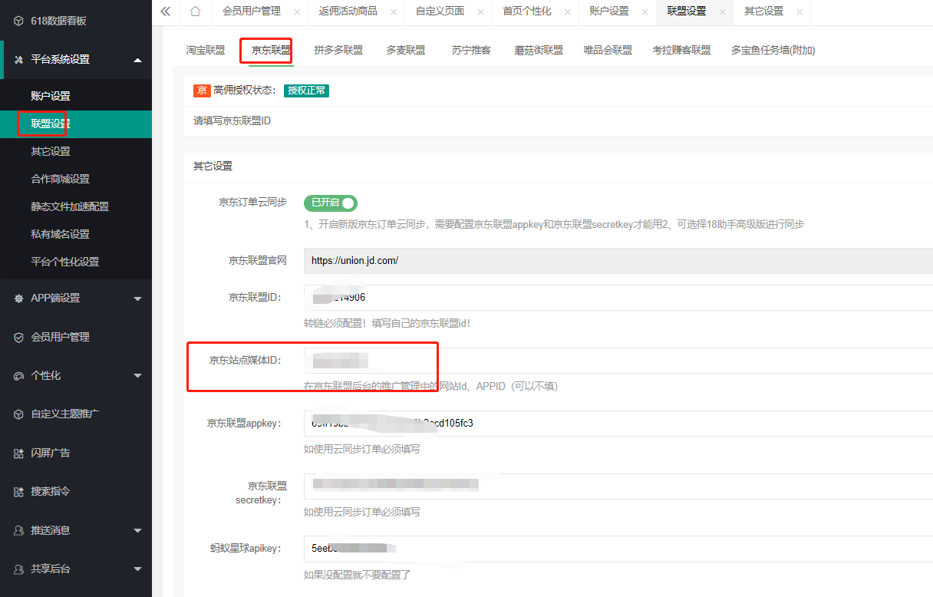The width and height of the screenshot is (933, 597).
Task: Click the 京东联盟官网 URL field
Action: pos(618,261)
